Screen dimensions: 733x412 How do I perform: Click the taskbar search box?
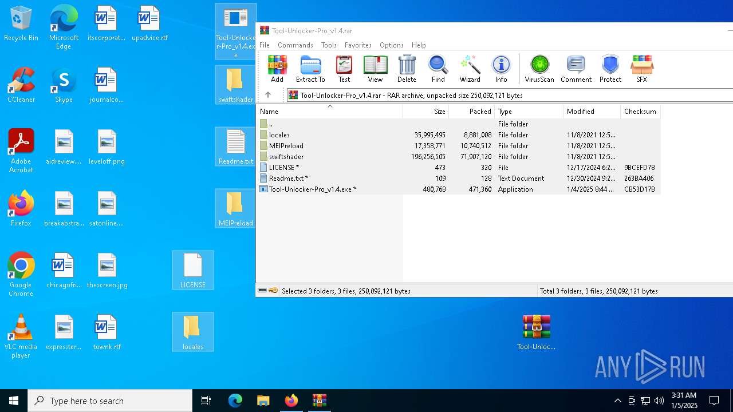(110, 401)
